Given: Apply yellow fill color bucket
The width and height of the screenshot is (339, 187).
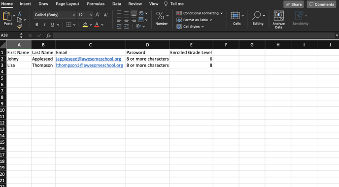Looking at the screenshot, I should pos(85,25).
